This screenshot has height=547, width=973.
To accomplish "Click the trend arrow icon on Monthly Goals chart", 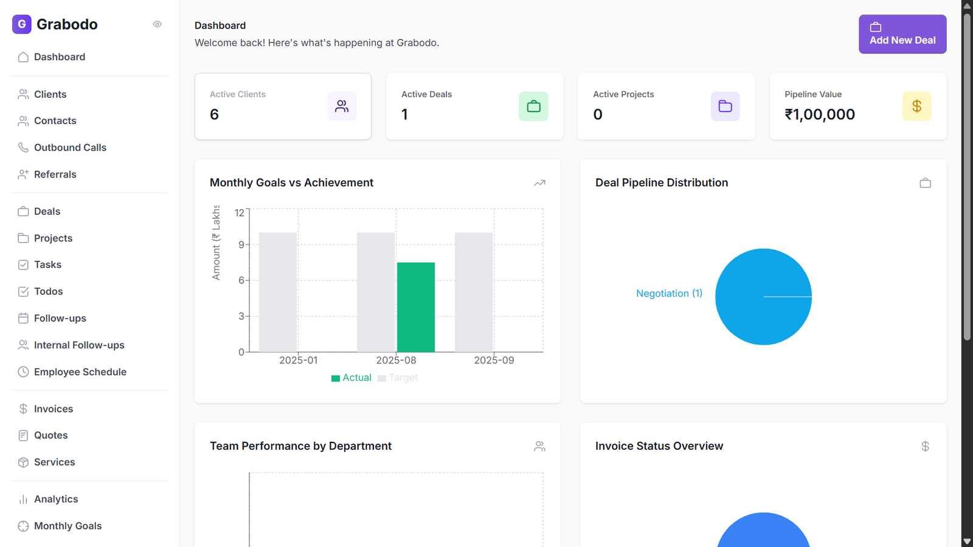I will point(539,183).
